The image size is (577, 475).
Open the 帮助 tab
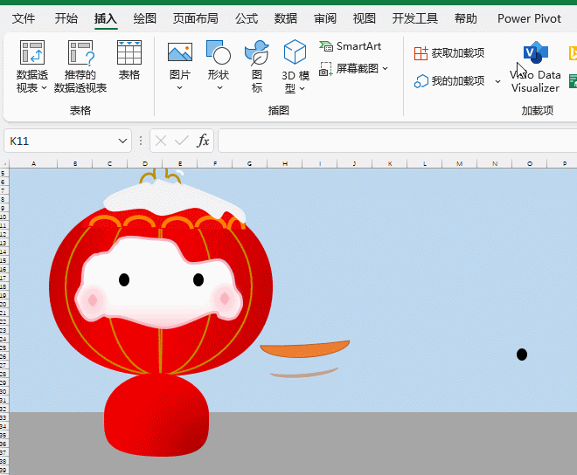pos(465,18)
